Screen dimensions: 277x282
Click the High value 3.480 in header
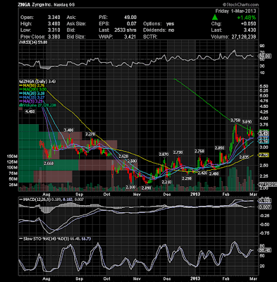[x=54, y=24]
